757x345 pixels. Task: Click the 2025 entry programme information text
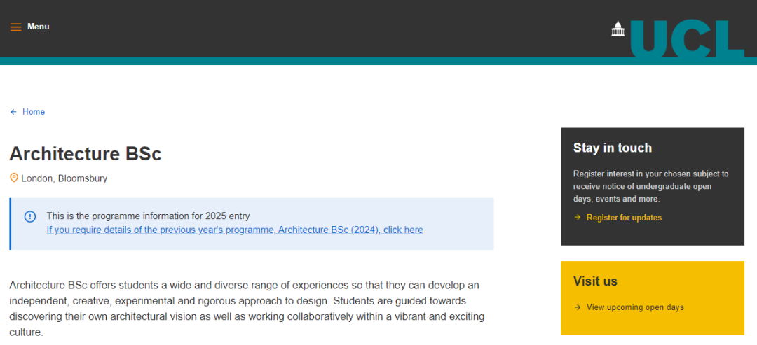coord(148,216)
